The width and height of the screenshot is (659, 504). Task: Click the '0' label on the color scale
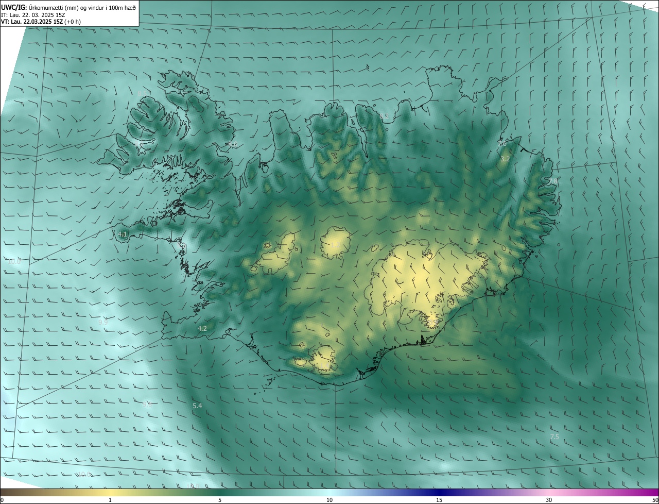point(2,500)
